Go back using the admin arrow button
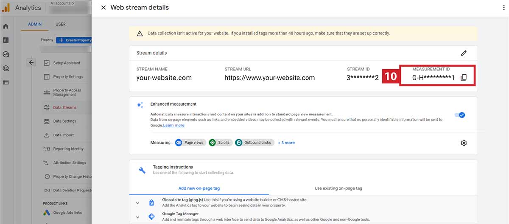 click(31, 62)
